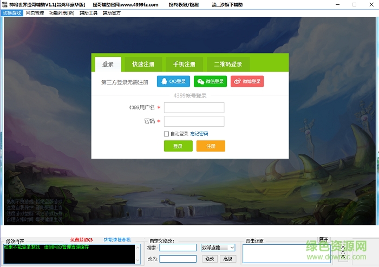Click the 修改 button

[210, 259]
